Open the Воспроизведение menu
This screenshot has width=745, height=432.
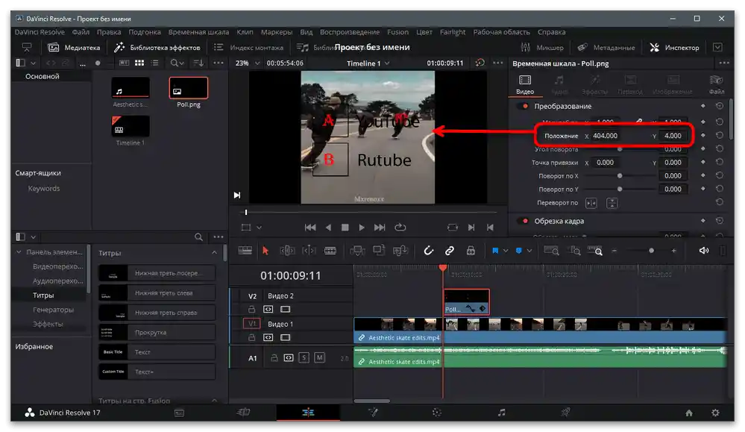tap(350, 32)
